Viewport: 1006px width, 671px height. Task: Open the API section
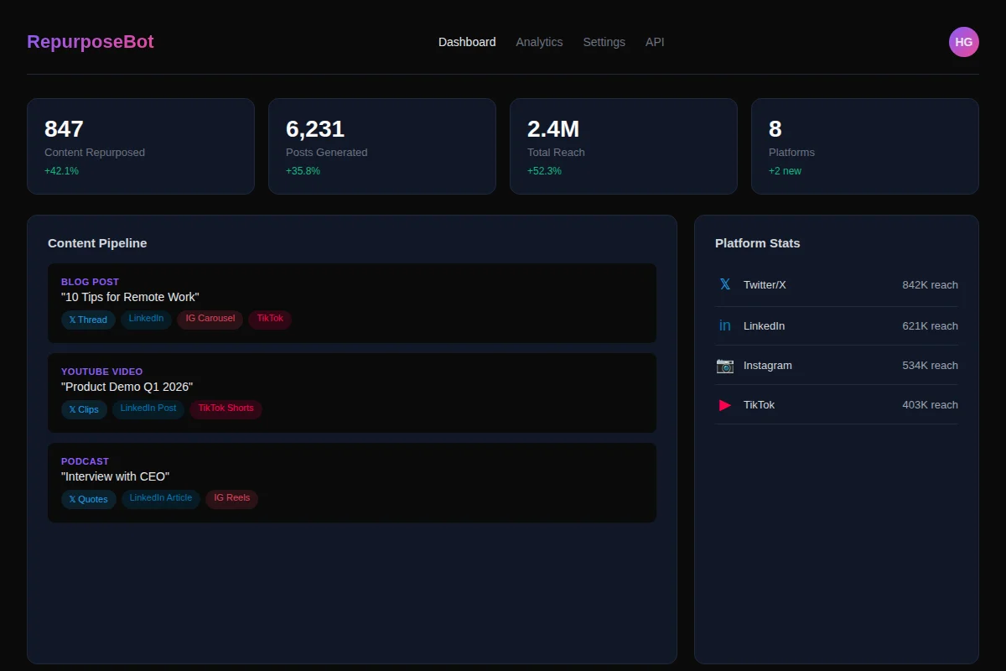pos(655,41)
